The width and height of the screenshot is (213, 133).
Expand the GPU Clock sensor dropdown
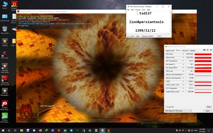click(x=183, y=54)
